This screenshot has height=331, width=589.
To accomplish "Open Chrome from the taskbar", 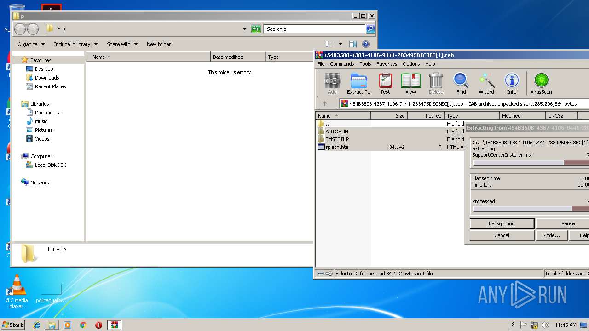I will (83, 325).
